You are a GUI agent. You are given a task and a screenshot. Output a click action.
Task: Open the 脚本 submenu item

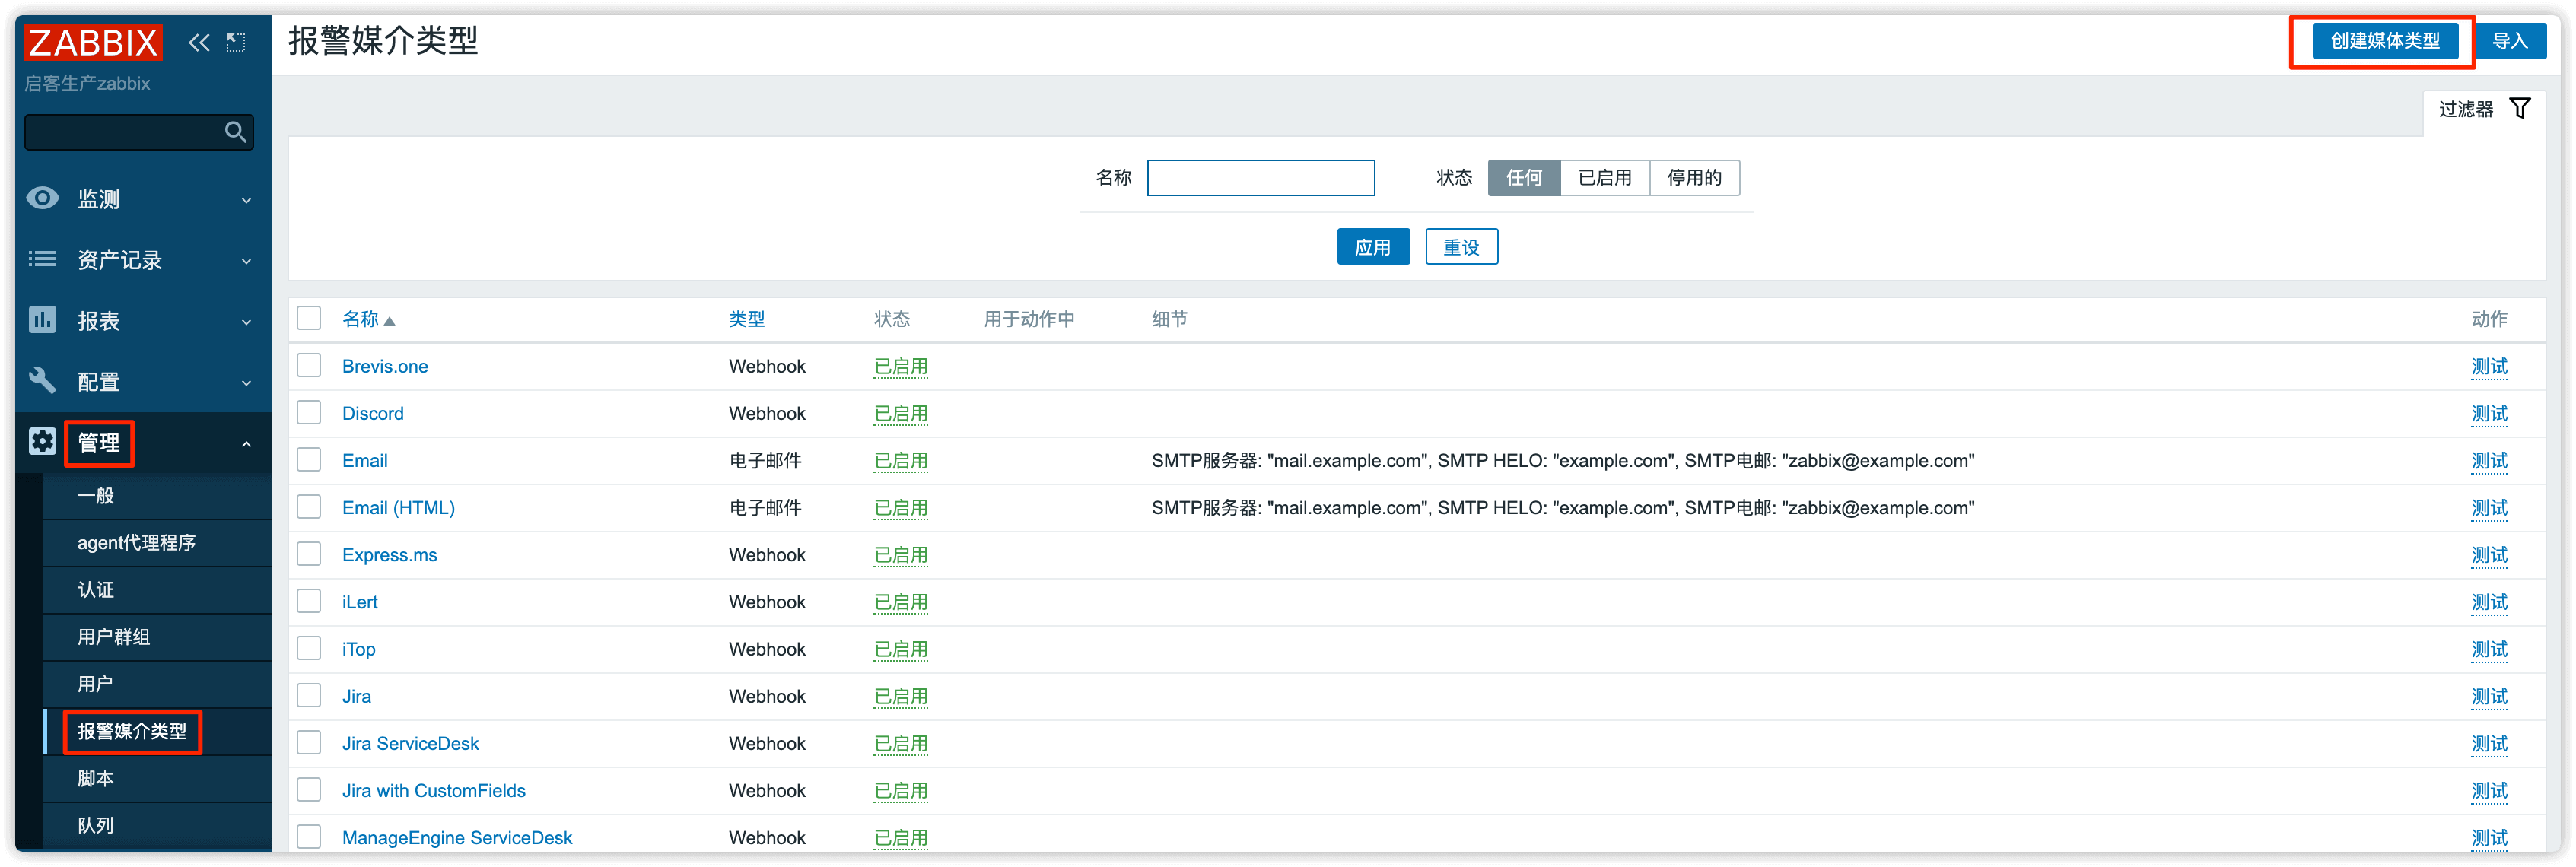point(157,778)
